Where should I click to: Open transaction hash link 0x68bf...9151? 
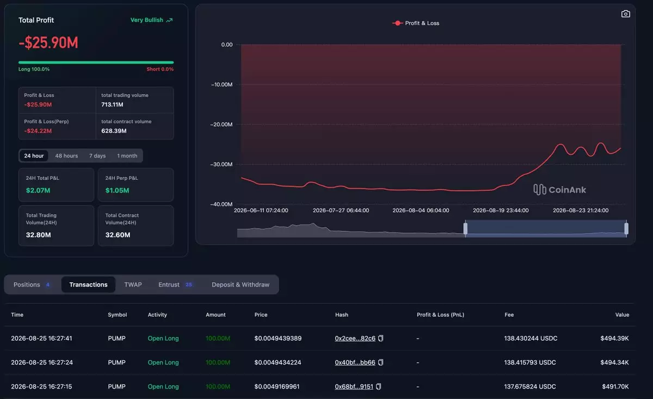tap(354, 386)
